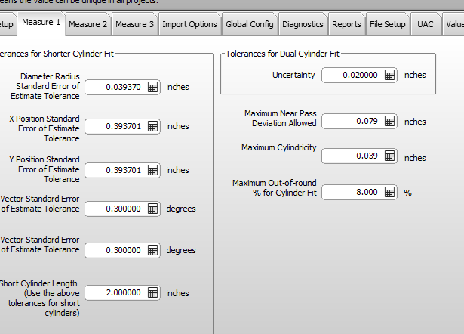Open the Measure 3 tab

[x=135, y=24]
